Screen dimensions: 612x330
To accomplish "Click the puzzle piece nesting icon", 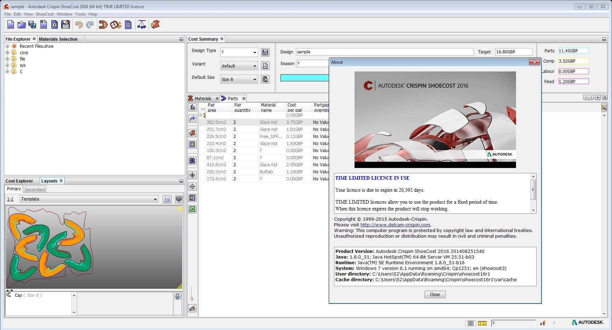I will click(192, 161).
